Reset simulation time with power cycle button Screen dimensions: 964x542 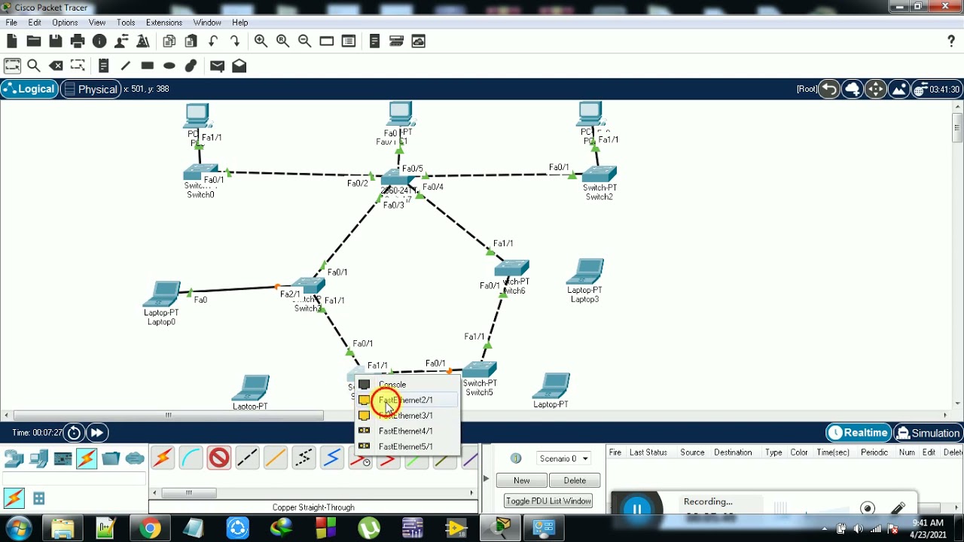[74, 433]
